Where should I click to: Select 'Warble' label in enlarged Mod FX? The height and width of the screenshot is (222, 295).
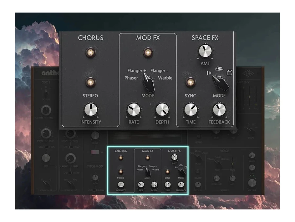click(165, 78)
